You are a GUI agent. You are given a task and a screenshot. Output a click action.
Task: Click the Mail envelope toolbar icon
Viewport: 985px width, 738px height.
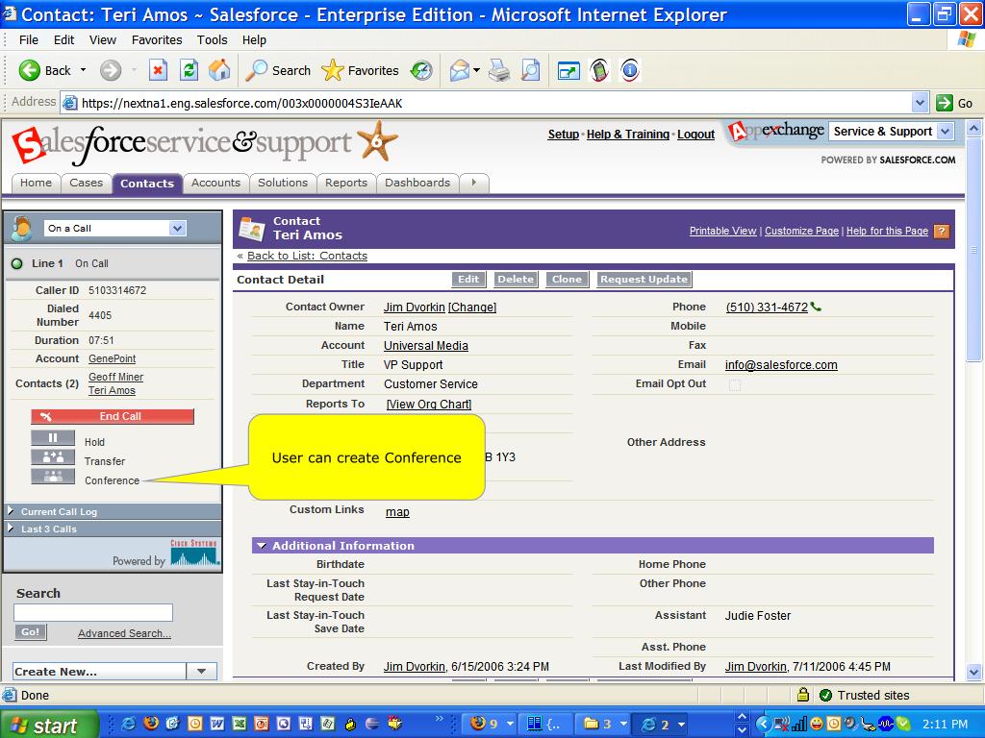pos(460,70)
